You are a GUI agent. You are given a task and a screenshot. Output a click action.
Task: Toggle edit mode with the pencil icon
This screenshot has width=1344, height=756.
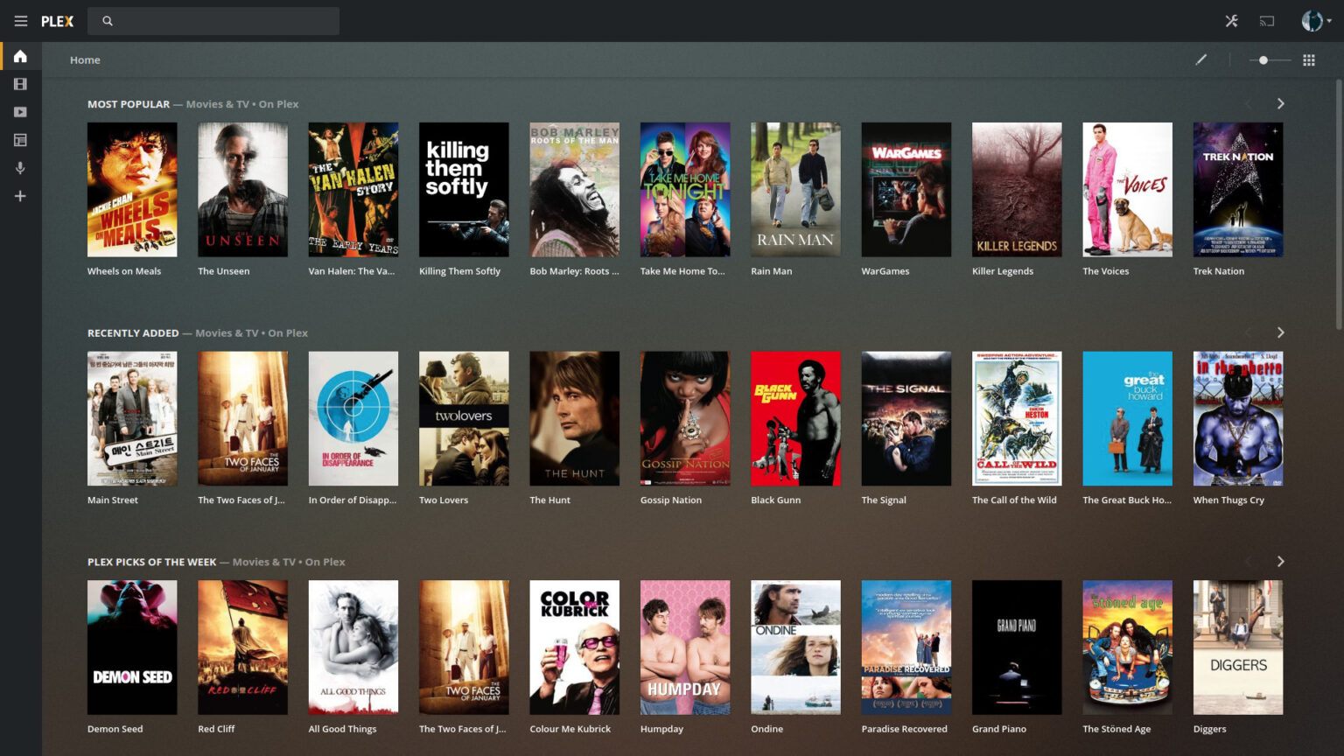(x=1201, y=59)
